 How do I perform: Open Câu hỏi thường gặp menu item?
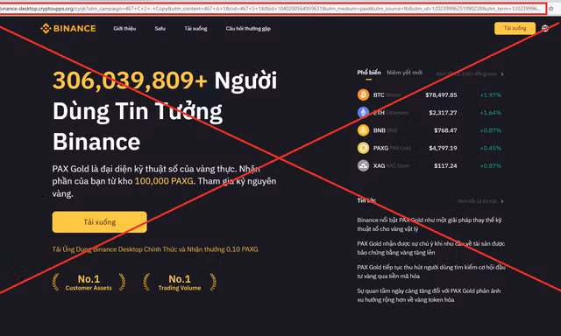pos(248,29)
